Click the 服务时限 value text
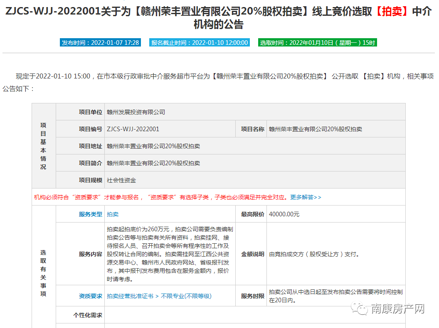Image resolution: width=439 pixels, height=328 pixels. tap(335, 296)
